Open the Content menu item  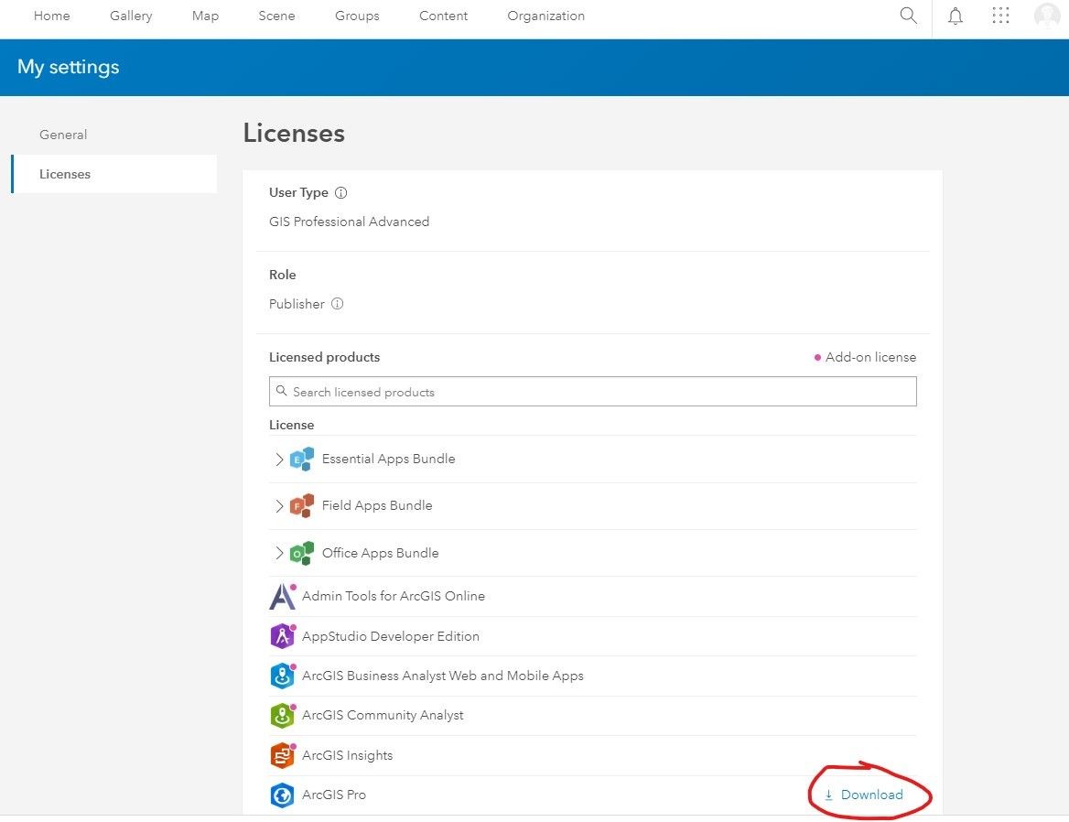click(443, 16)
